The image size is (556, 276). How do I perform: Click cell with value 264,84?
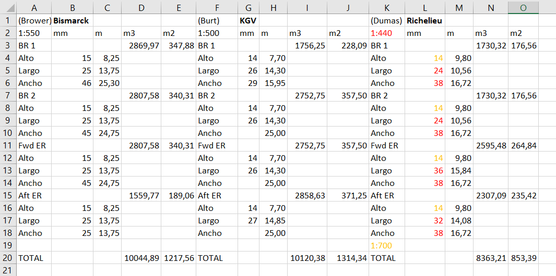pos(523,145)
